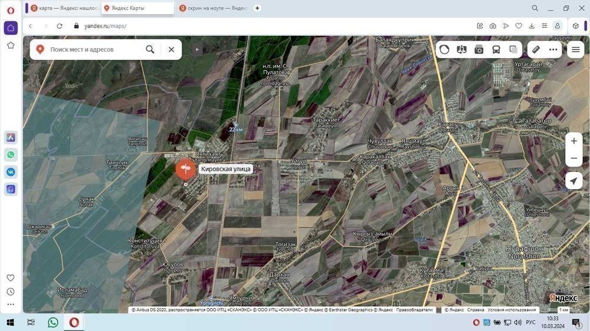Enable street panoramas layer

pos(461,49)
